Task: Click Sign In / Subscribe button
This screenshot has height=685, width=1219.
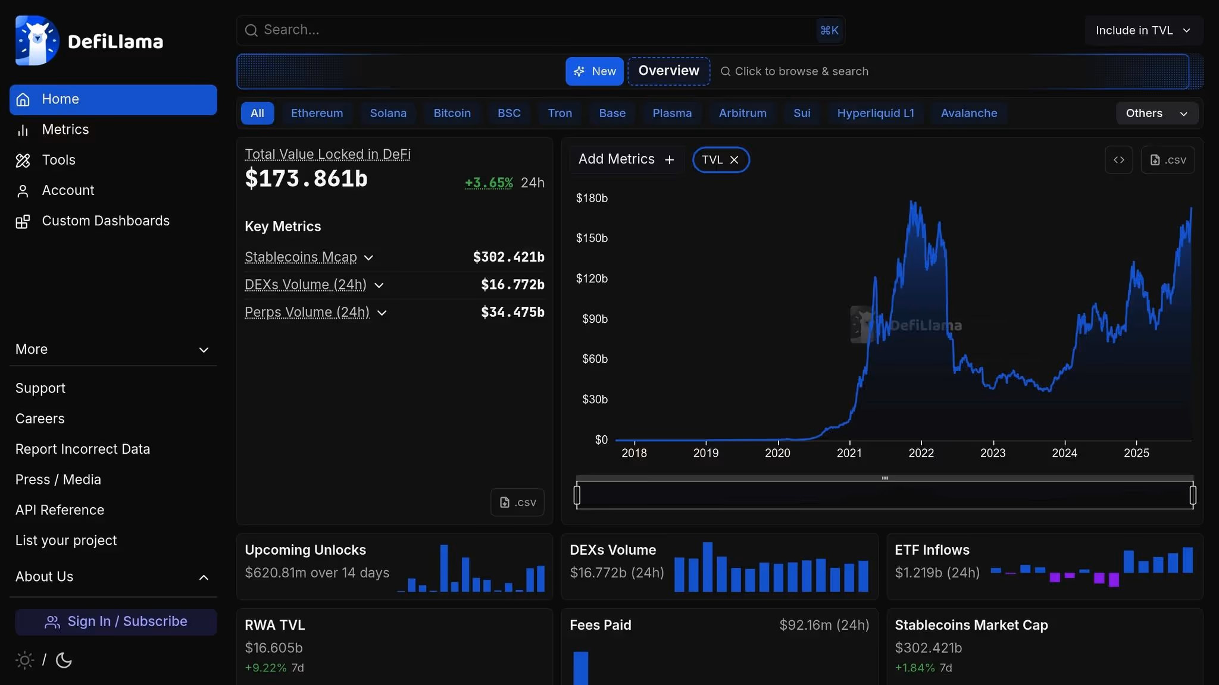Action: point(115,621)
